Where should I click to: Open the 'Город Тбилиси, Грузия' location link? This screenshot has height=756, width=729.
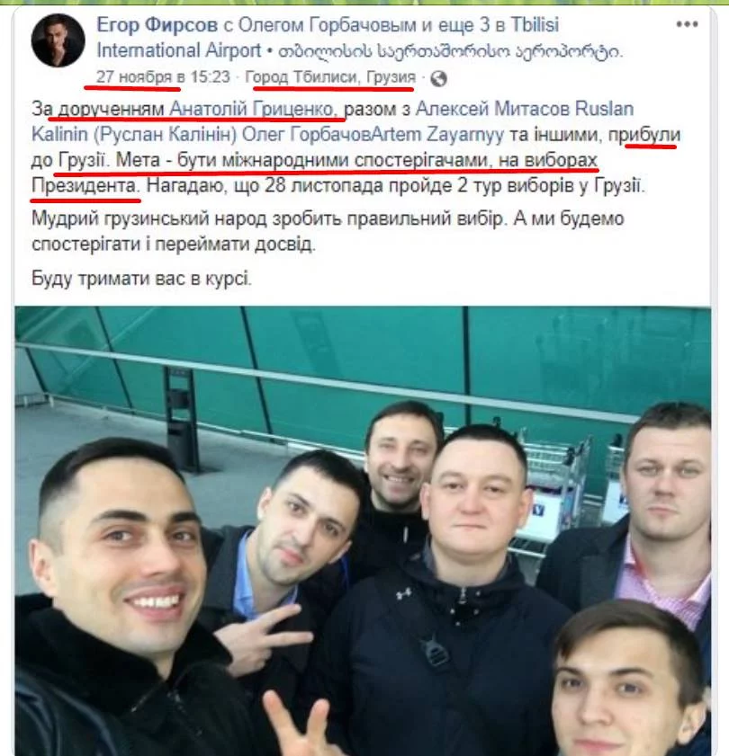(x=330, y=76)
